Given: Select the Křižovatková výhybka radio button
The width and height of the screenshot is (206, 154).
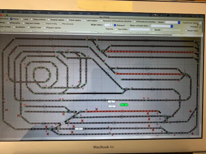Looking at the screenshot, I should pos(135,21).
